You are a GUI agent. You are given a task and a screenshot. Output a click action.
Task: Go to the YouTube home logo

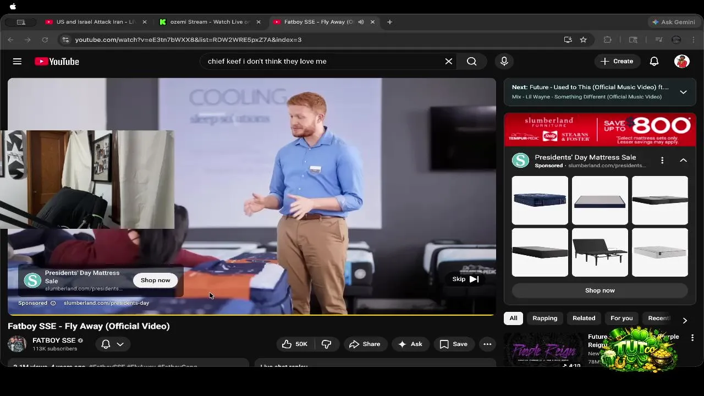(57, 62)
